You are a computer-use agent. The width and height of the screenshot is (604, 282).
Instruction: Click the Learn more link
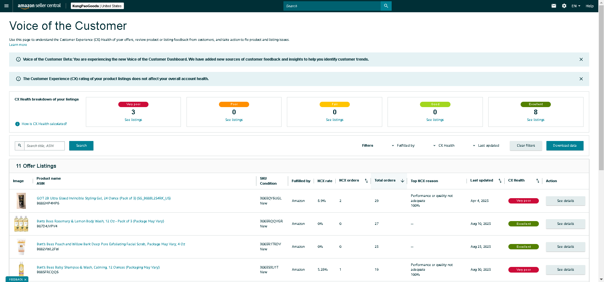click(18, 45)
